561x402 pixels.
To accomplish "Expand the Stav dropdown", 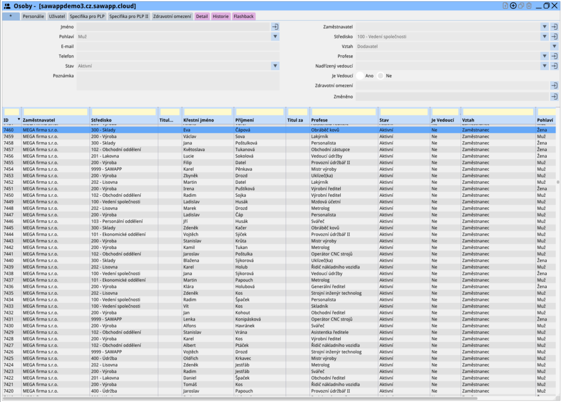I will click(x=275, y=66).
